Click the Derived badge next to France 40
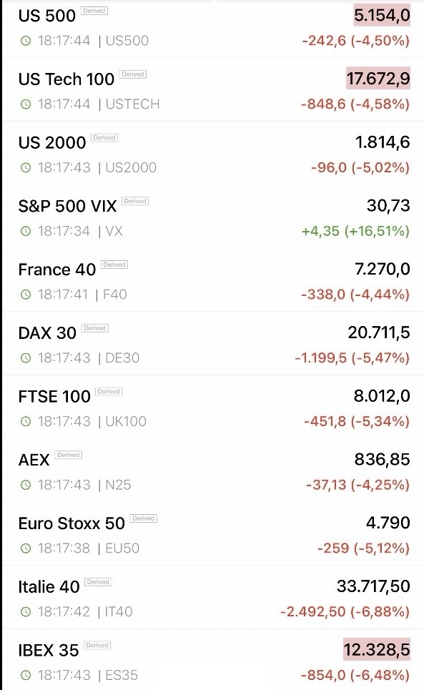424x690 pixels. (x=114, y=265)
